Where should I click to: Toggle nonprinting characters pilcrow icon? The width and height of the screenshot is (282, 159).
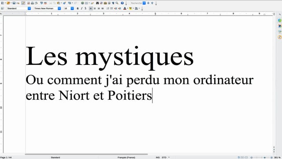pyautogui.click(x=113, y=3)
